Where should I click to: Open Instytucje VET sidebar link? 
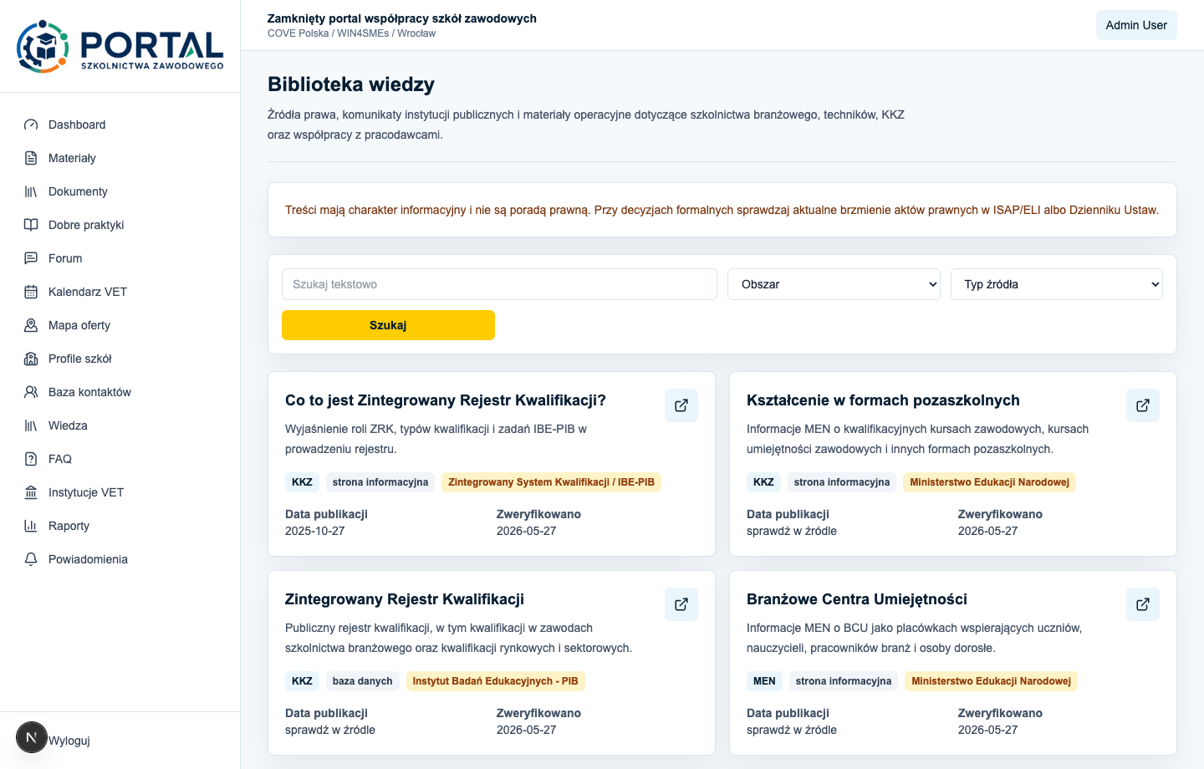[x=120, y=492]
